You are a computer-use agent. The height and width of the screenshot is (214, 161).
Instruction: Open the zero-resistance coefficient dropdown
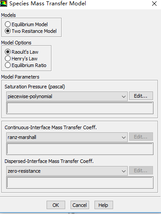point(67,171)
